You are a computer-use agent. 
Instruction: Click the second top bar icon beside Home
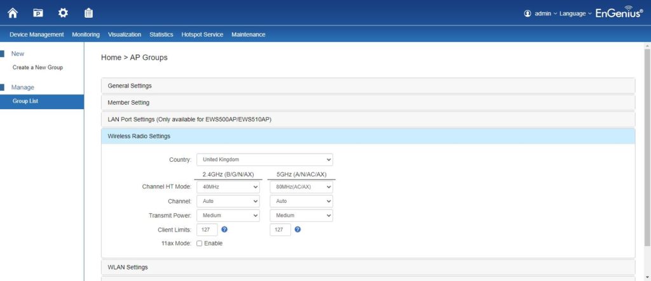[38, 13]
